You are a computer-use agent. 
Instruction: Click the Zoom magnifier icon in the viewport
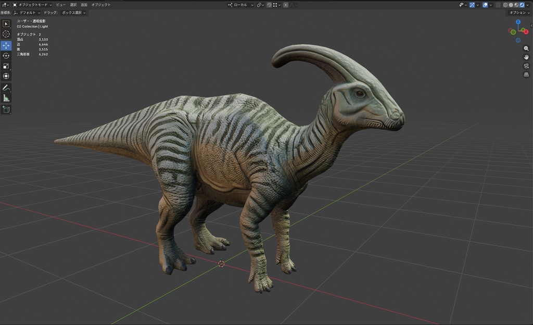tap(526, 48)
